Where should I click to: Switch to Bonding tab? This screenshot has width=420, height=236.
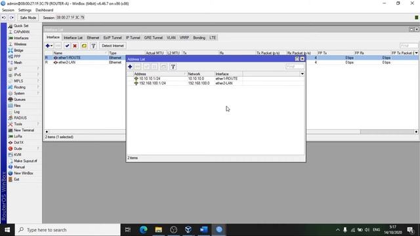pyautogui.click(x=199, y=38)
